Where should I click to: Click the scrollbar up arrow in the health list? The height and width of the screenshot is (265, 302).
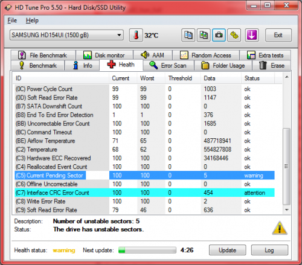pyautogui.click(x=287, y=77)
